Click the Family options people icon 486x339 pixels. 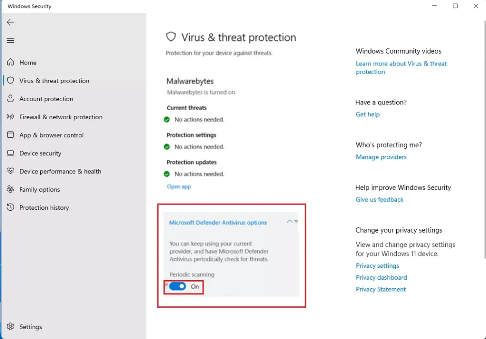click(10, 189)
